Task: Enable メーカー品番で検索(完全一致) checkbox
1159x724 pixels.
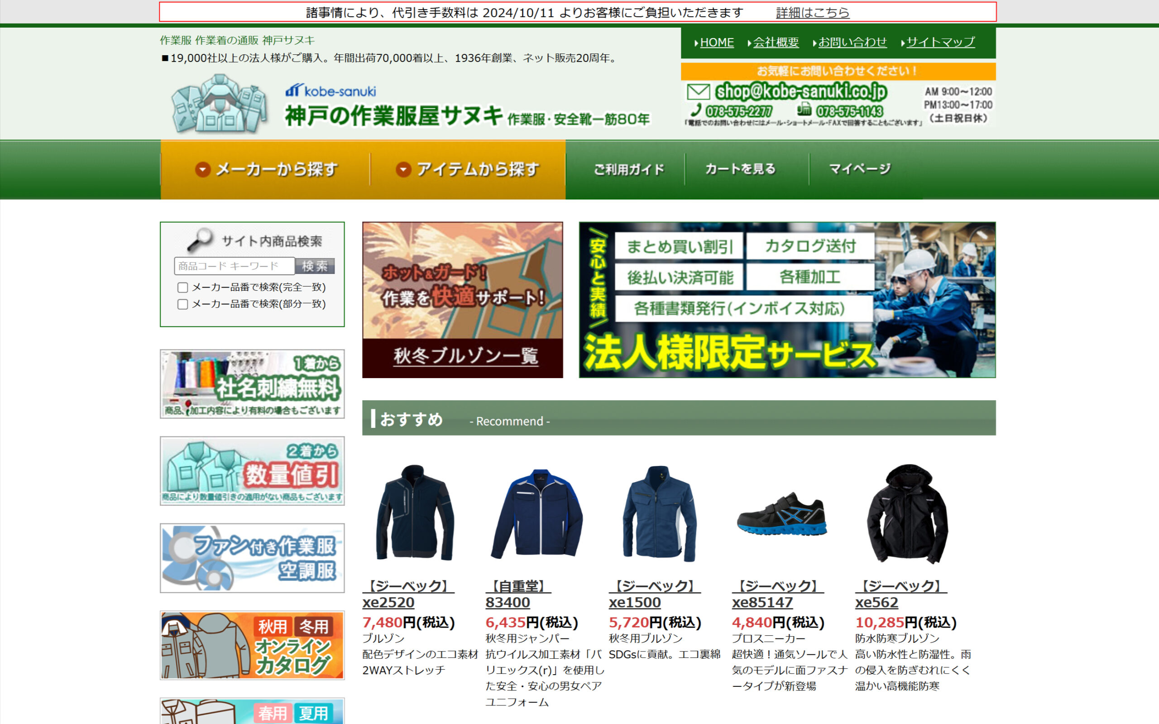Action: (x=182, y=288)
